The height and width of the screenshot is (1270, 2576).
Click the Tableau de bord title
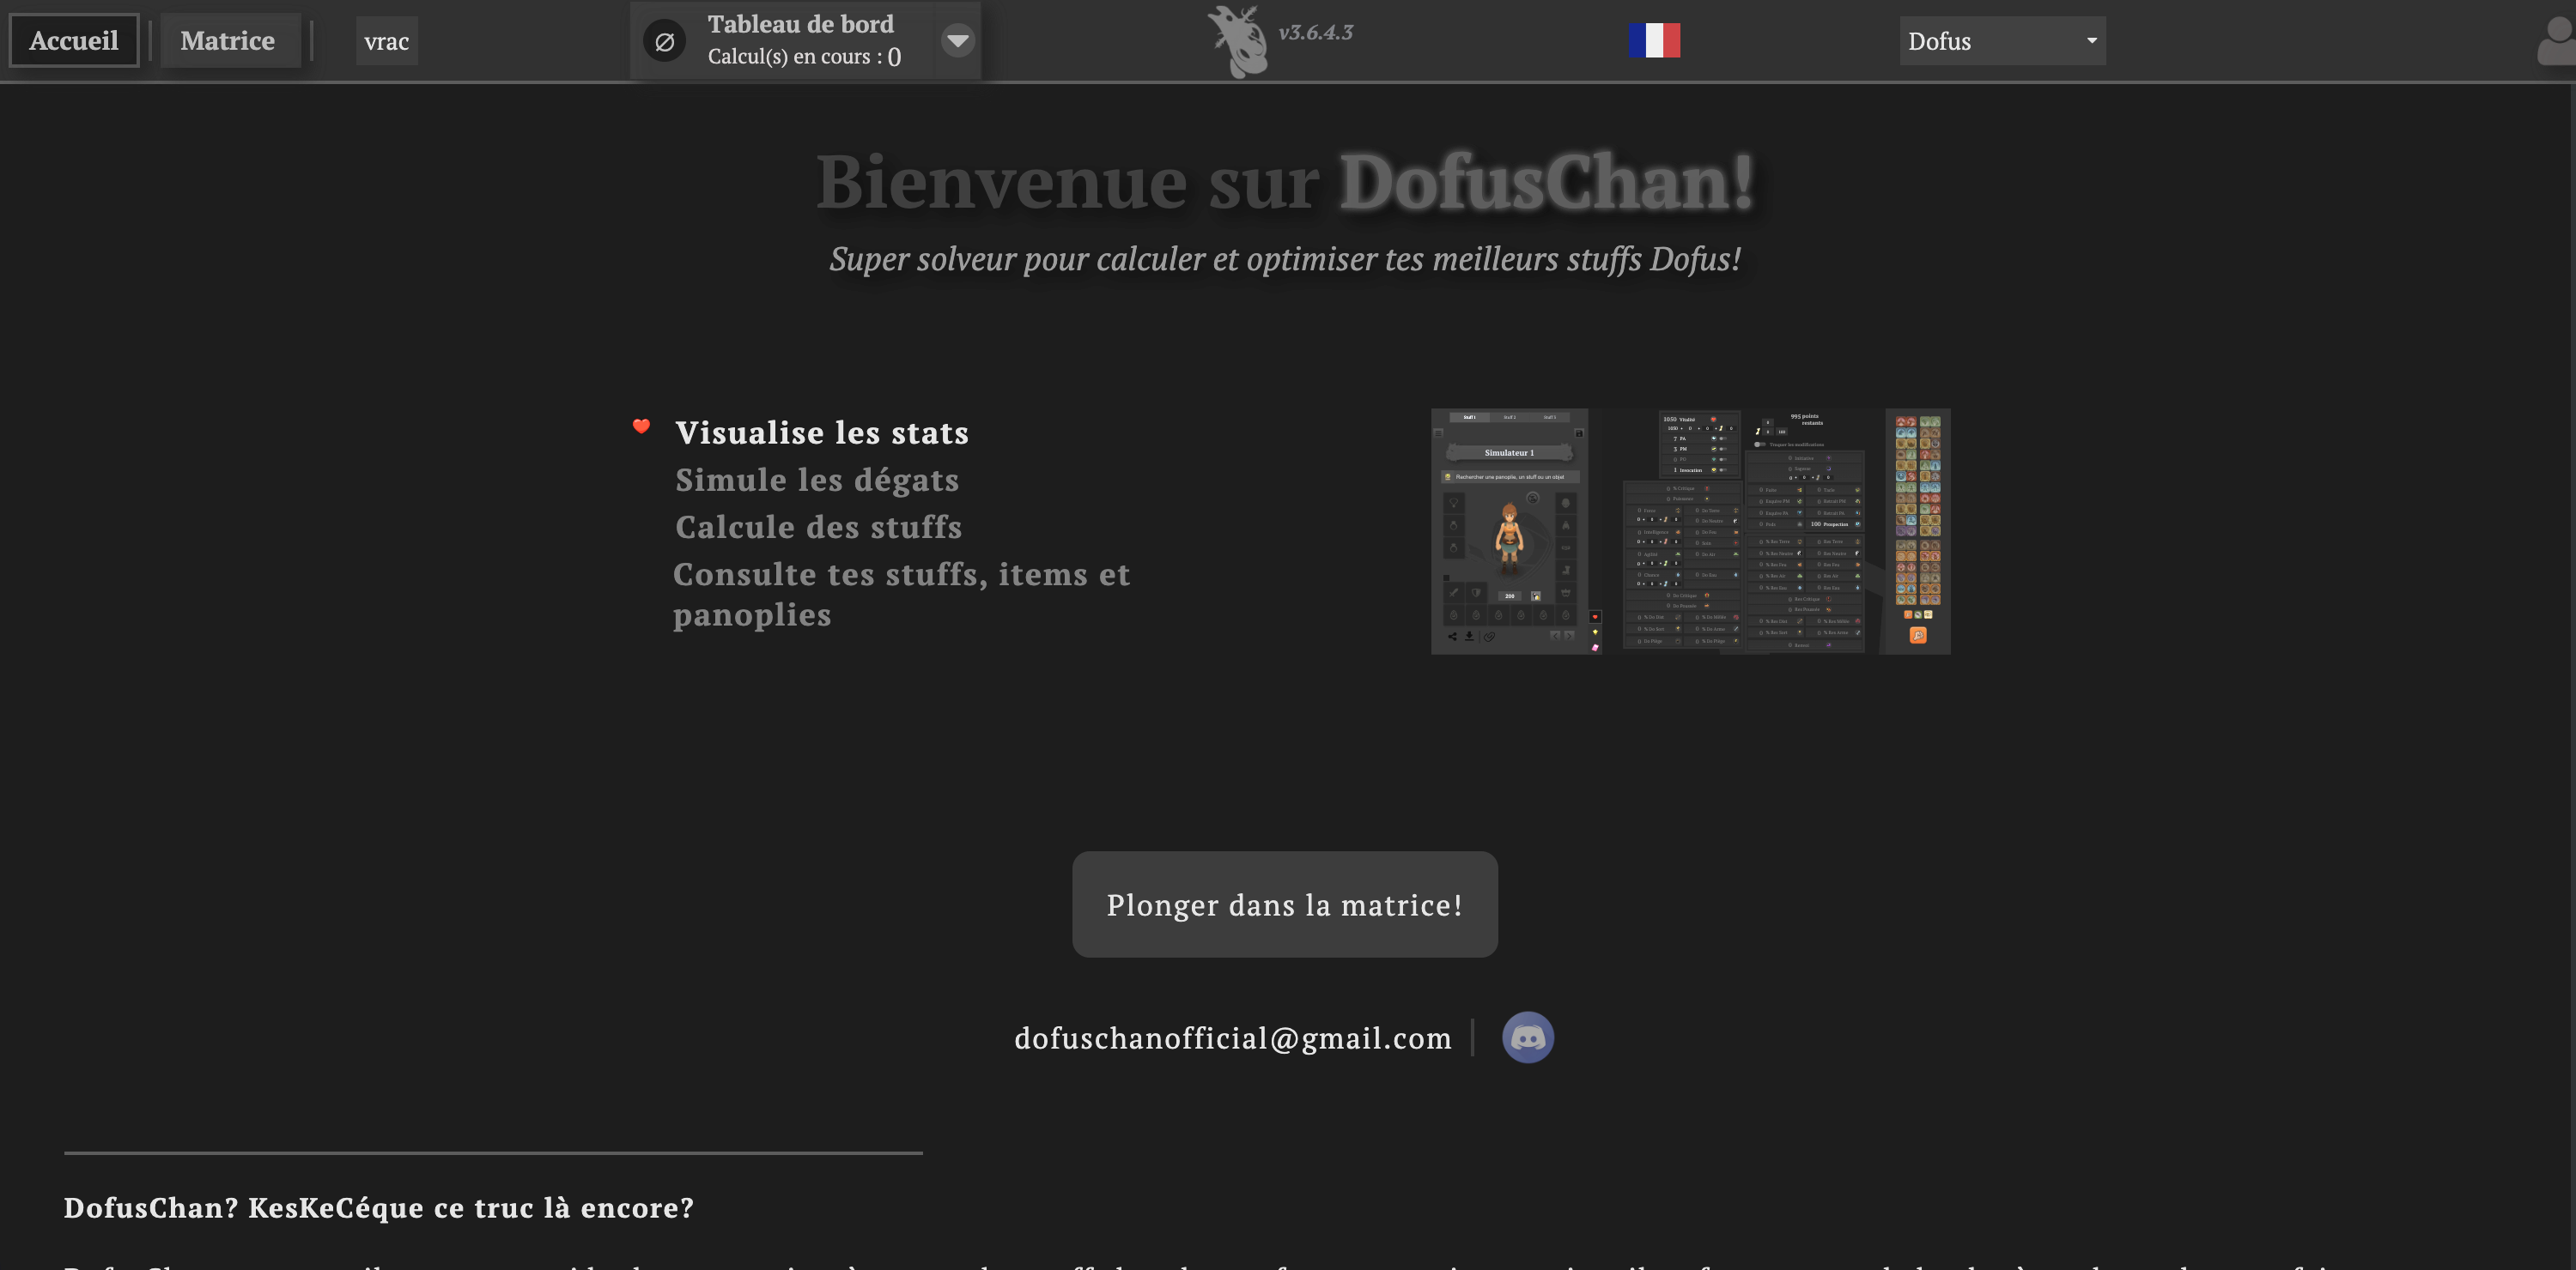click(x=801, y=24)
